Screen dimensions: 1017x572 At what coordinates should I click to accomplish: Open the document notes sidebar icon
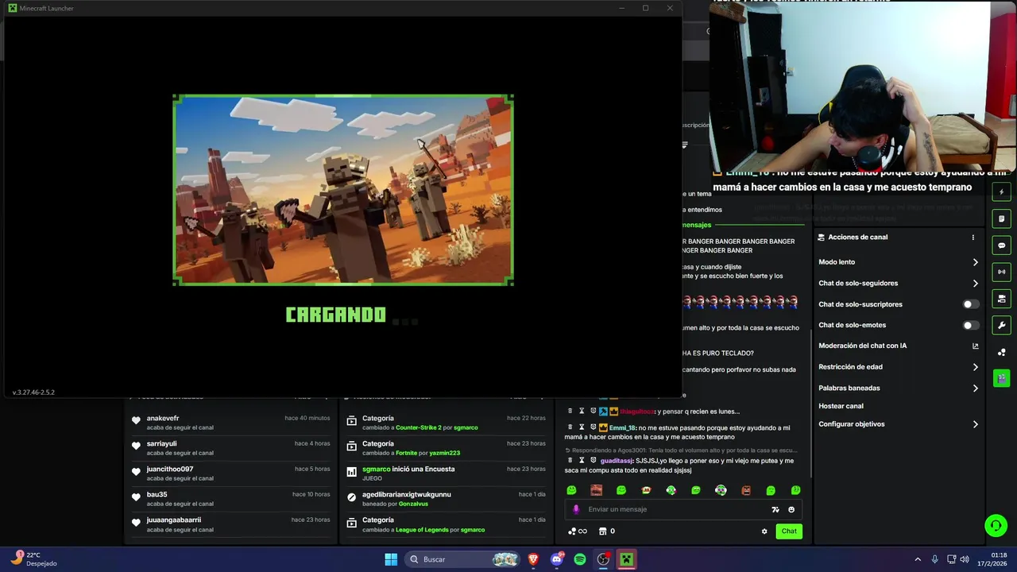pyautogui.click(x=1002, y=218)
